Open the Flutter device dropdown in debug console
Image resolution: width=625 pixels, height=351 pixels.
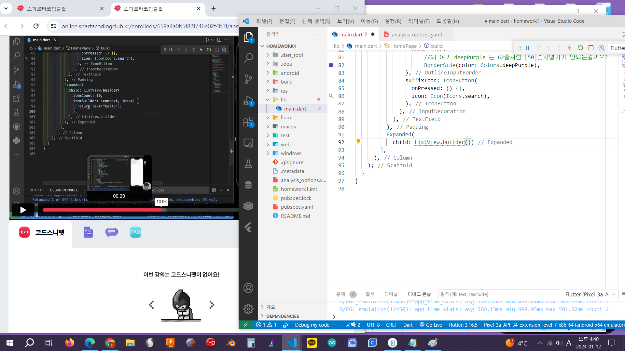tap(590, 294)
